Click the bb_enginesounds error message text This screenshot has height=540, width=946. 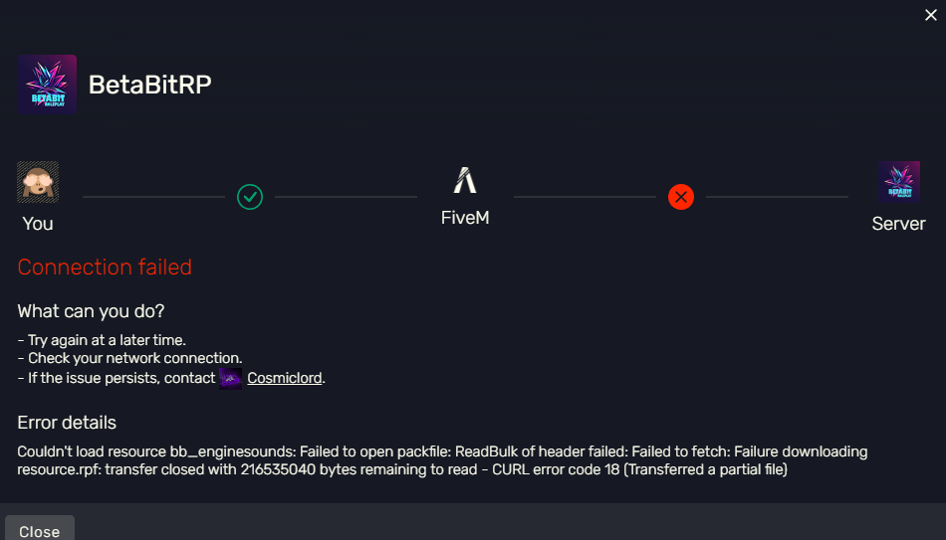(442, 460)
